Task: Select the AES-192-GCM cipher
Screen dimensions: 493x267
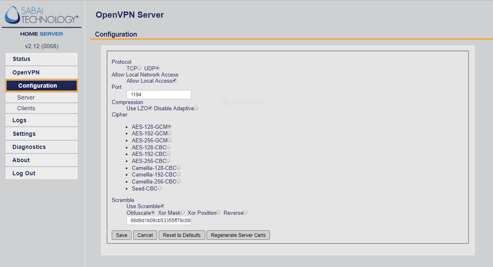Action: tap(169, 133)
